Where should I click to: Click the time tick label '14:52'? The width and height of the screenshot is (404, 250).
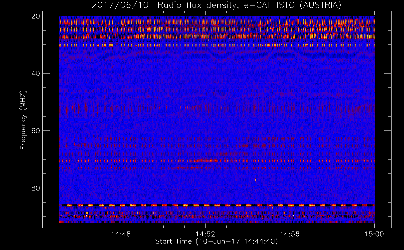(205, 234)
